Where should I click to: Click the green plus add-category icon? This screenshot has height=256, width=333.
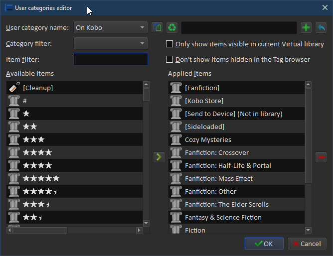click(x=306, y=27)
